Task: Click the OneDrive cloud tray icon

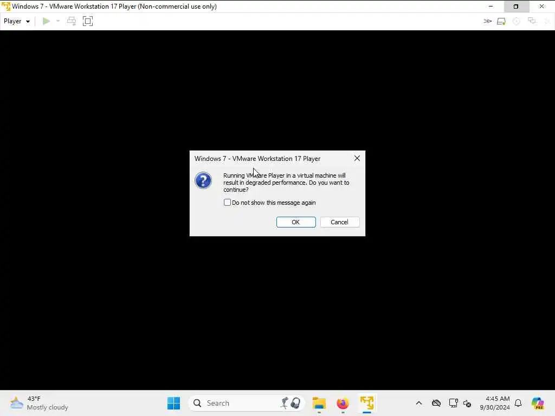Action: (x=436, y=403)
